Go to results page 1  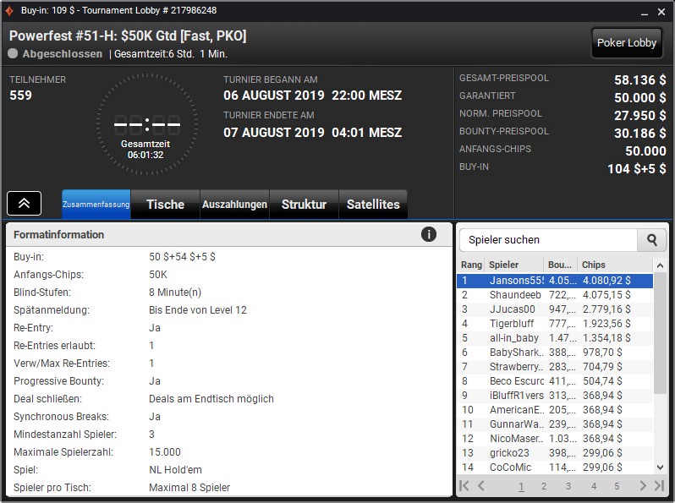[521, 486]
